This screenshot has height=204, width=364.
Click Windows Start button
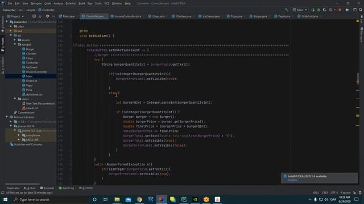click(x=5, y=199)
